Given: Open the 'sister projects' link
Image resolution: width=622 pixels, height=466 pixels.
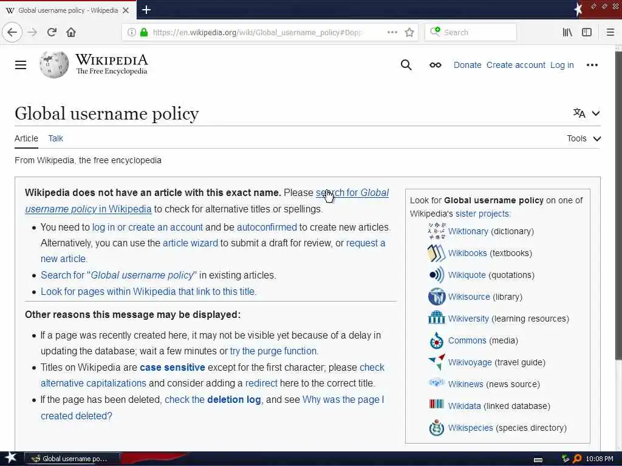Looking at the screenshot, I should 483,214.
